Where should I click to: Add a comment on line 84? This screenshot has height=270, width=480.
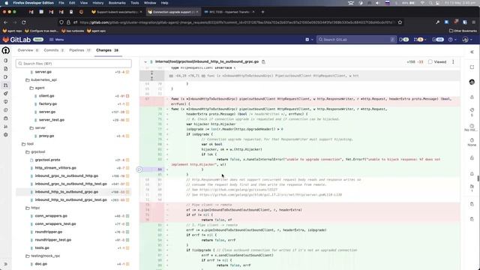click(139, 169)
